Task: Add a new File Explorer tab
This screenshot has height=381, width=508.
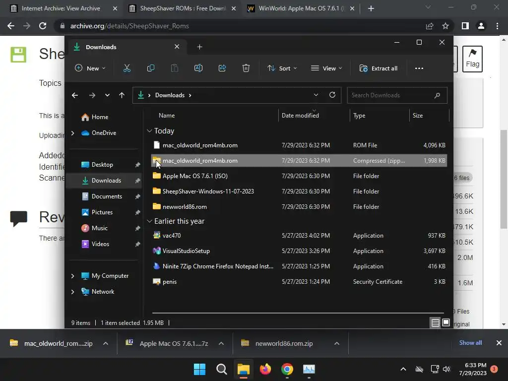Action: pyautogui.click(x=199, y=47)
